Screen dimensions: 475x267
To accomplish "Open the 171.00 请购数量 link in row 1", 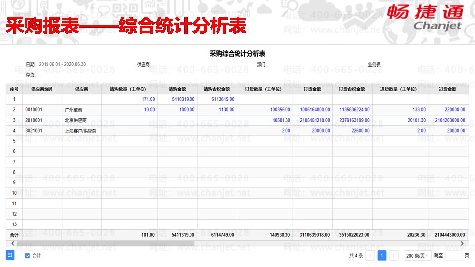I will point(148,99).
